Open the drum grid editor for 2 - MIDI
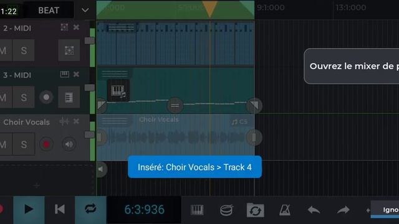This screenshot has height=224, width=399. (69, 50)
